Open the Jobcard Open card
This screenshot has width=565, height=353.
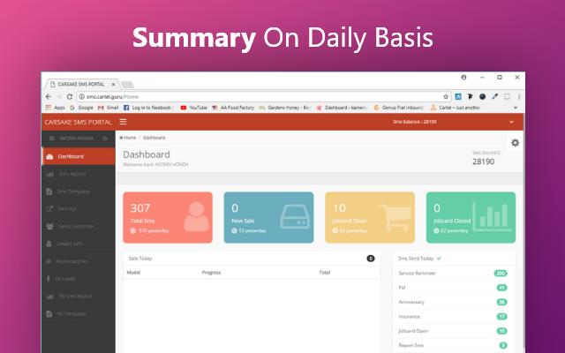pos(370,218)
